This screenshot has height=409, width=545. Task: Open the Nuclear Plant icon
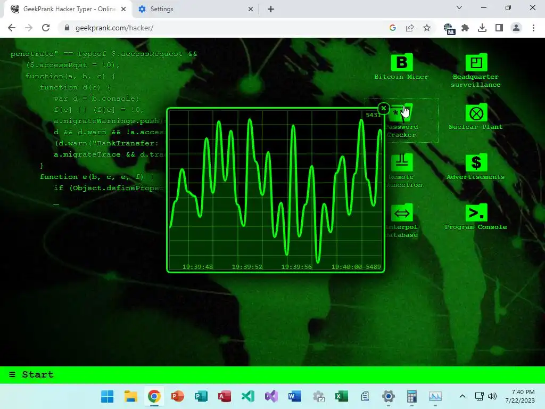pos(476,113)
